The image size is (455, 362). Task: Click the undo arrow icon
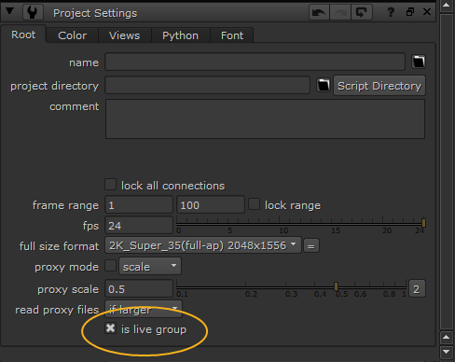(319, 12)
